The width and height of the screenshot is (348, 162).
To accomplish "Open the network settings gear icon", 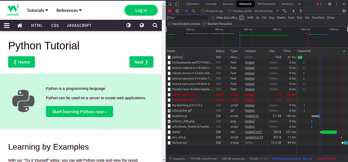I will (344, 11).
